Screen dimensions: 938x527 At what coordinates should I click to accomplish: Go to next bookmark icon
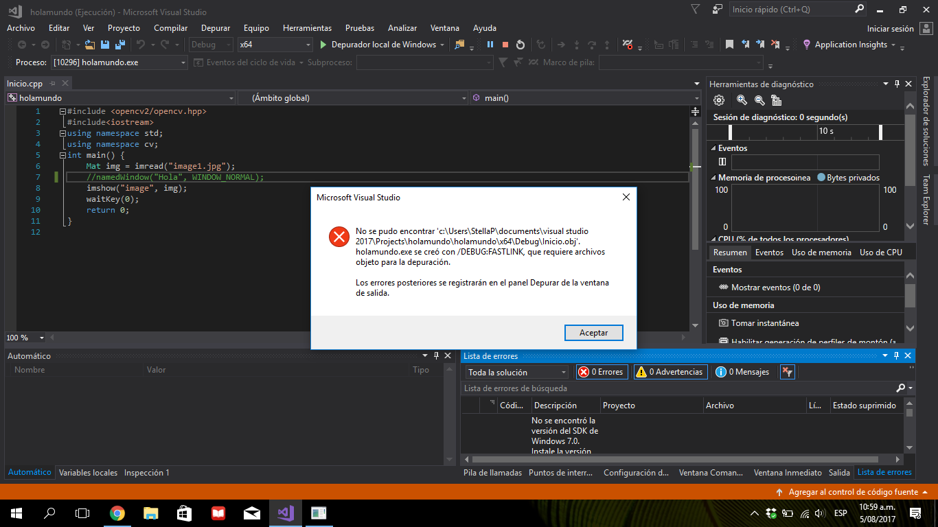point(761,45)
